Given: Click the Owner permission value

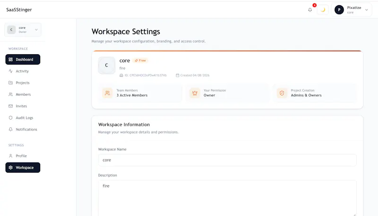Looking at the screenshot, I should (x=209, y=95).
